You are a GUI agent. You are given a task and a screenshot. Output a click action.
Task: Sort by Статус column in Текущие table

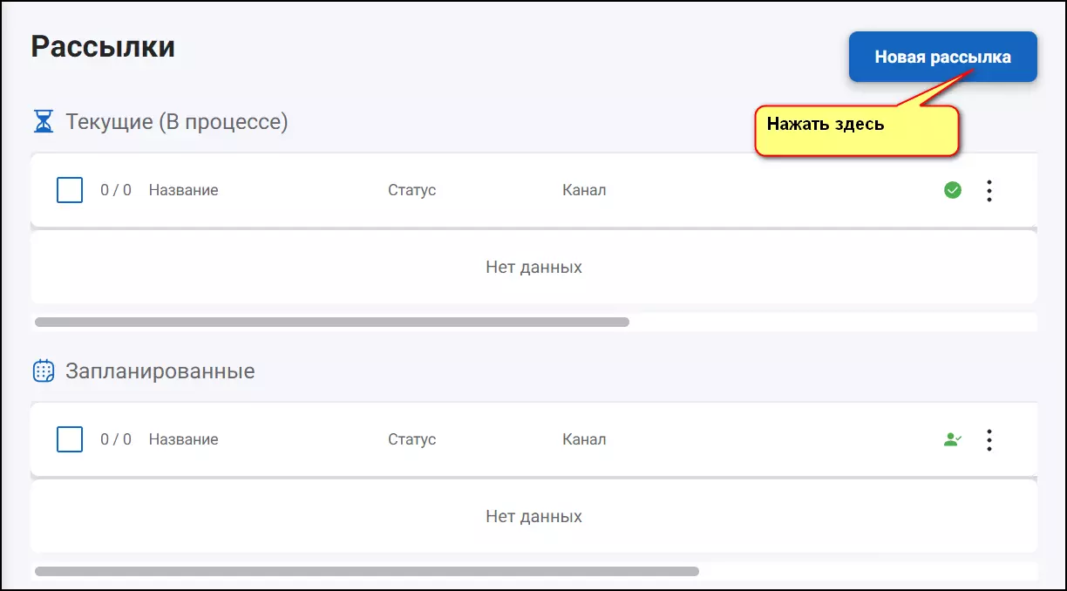(x=411, y=190)
